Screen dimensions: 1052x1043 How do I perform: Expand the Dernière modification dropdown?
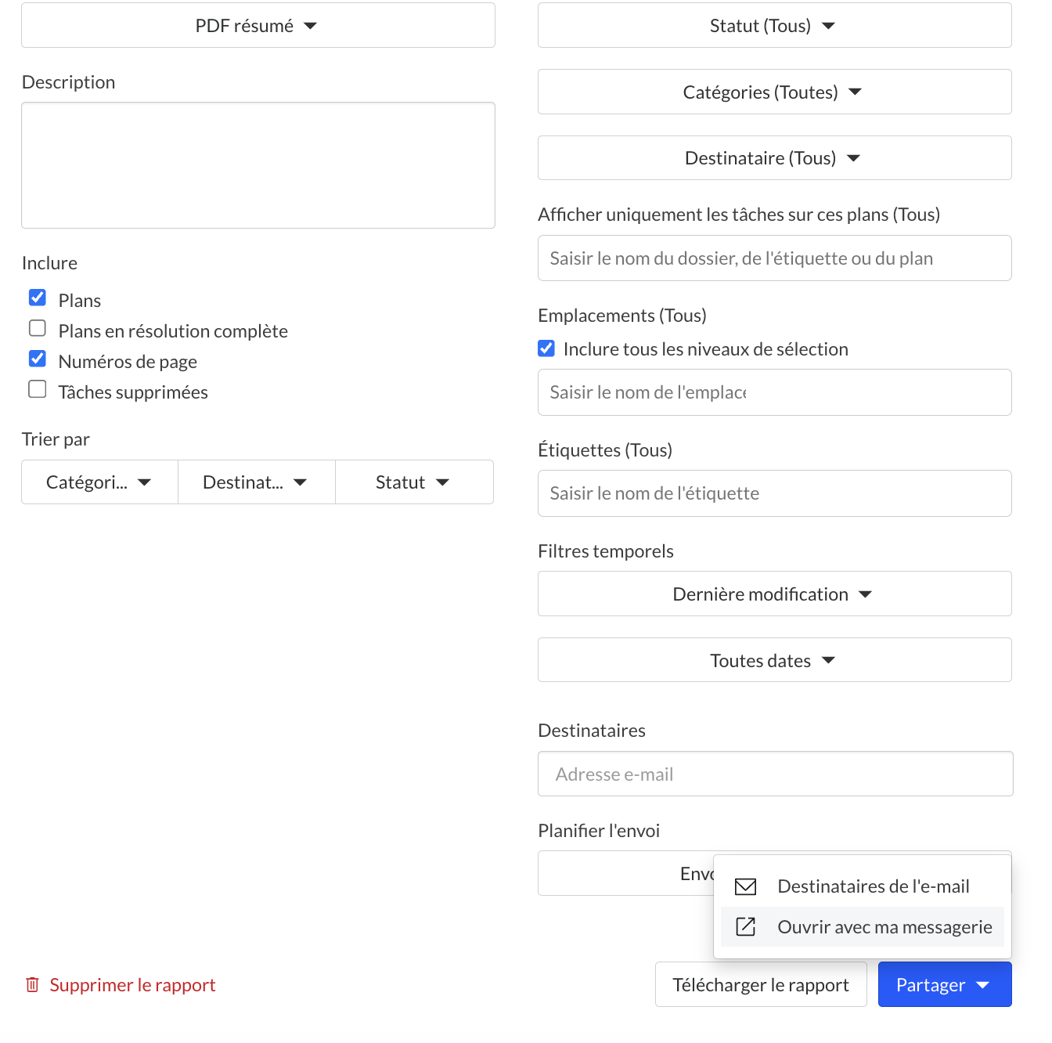[775, 594]
